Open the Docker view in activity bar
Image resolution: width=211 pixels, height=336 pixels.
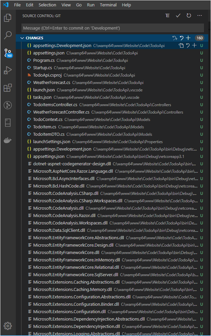point(8,140)
